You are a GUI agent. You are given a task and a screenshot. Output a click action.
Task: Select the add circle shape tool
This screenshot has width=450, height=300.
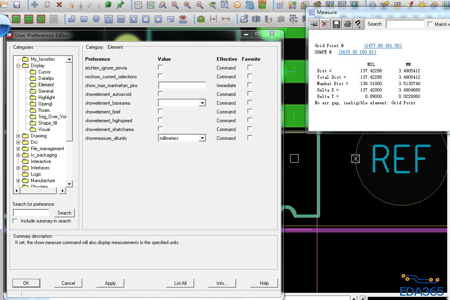pyautogui.click(x=96, y=19)
